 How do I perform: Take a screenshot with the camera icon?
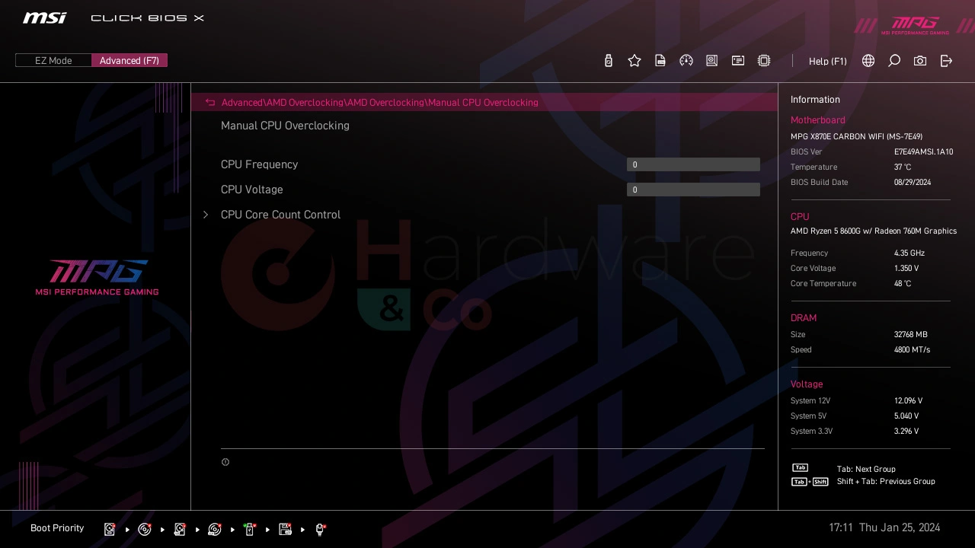click(920, 61)
